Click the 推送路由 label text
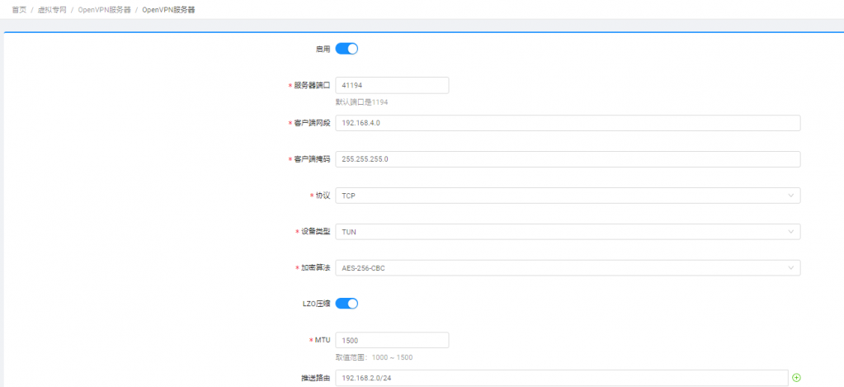Image resolution: width=844 pixels, height=387 pixels. pyautogui.click(x=315, y=378)
